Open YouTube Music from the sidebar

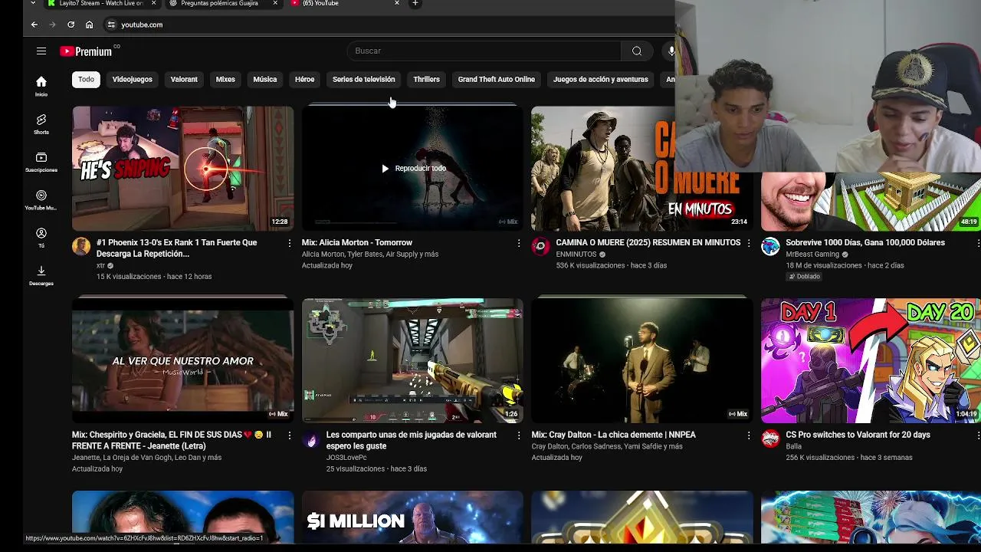point(41,200)
